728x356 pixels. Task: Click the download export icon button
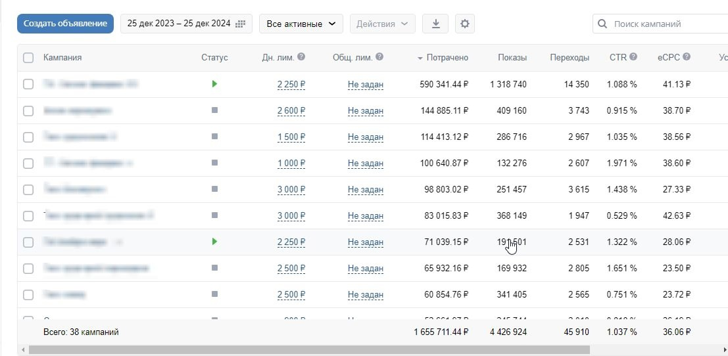click(x=435, y=24)
